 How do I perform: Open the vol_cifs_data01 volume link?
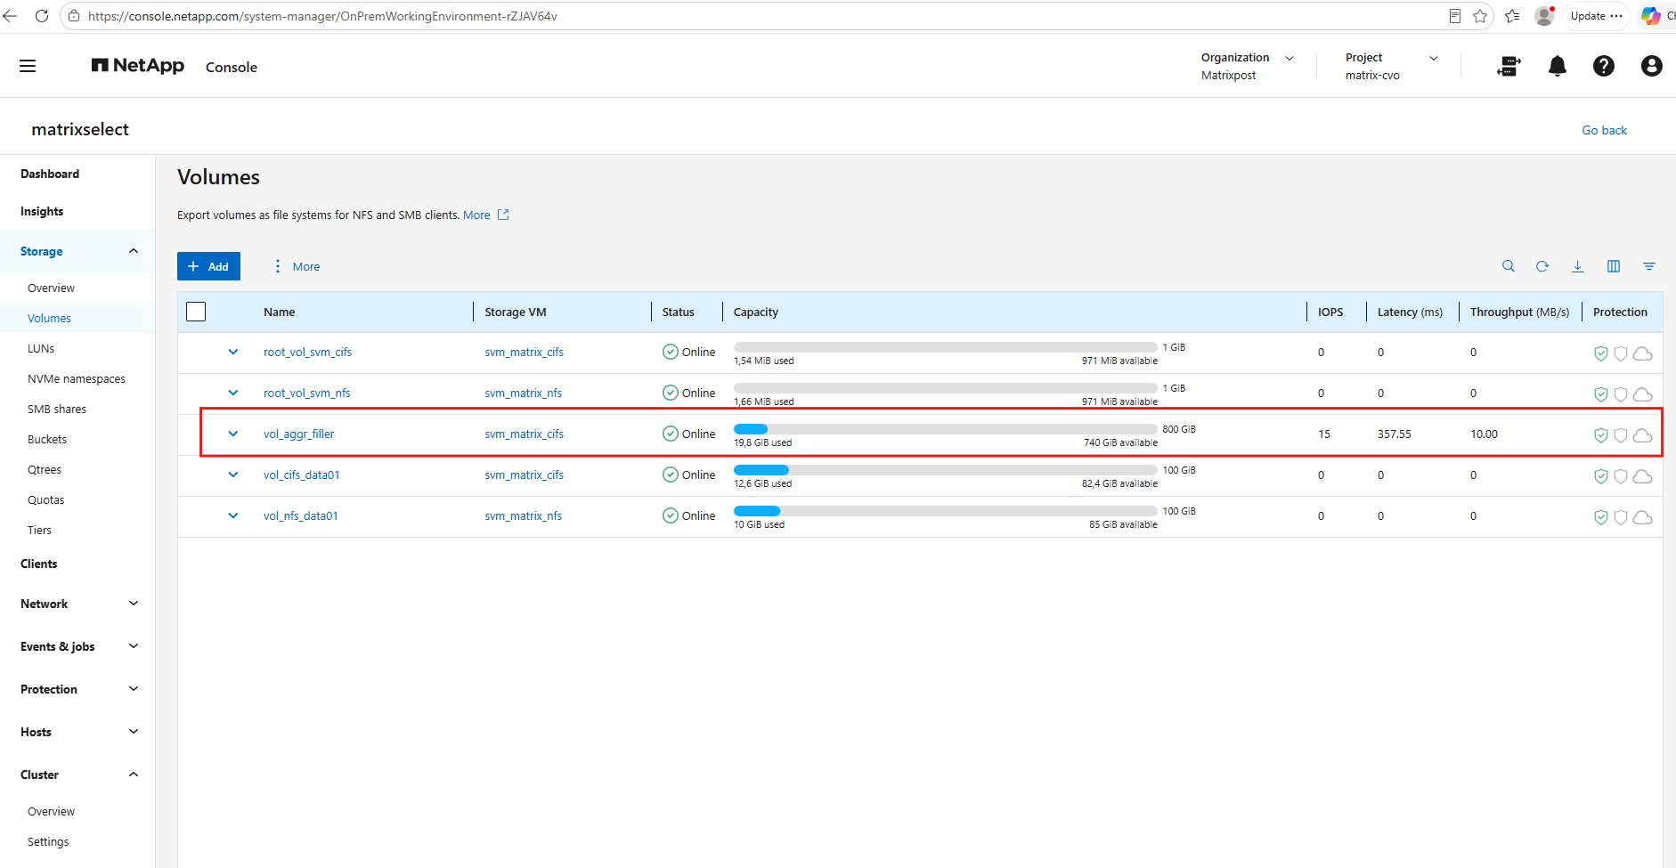(x=301, y=475)
